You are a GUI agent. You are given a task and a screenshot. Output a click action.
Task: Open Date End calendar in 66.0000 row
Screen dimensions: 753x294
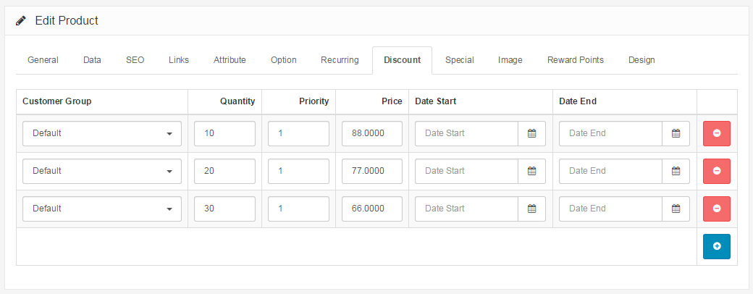click(x=676, y=209)
